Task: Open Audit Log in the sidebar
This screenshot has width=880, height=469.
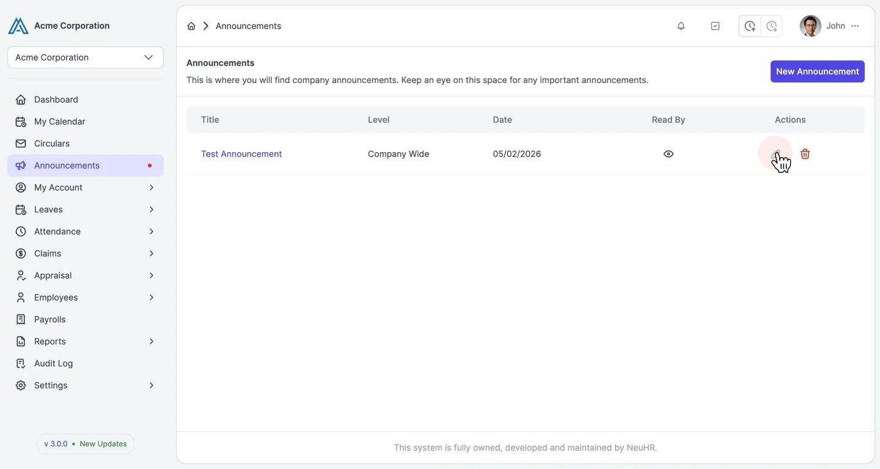Action: pyautogui.click(x=86, y=363)
